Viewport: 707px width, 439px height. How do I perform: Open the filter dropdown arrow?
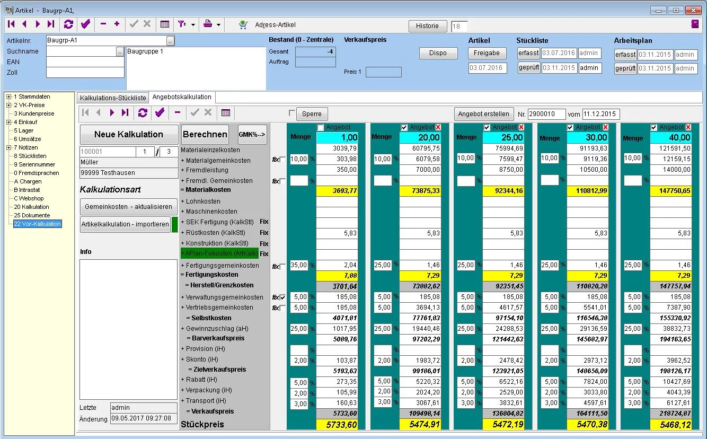point(193,25)
